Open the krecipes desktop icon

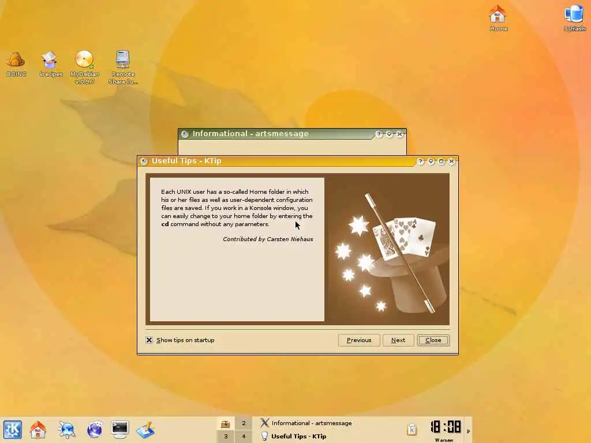[x=51, y=65]
